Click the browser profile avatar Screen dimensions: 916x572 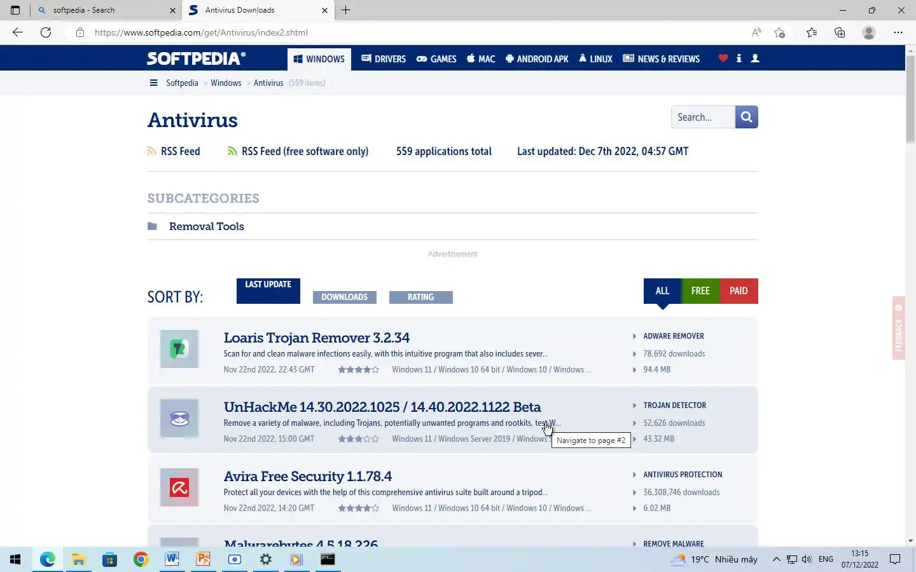pos(869,32)
